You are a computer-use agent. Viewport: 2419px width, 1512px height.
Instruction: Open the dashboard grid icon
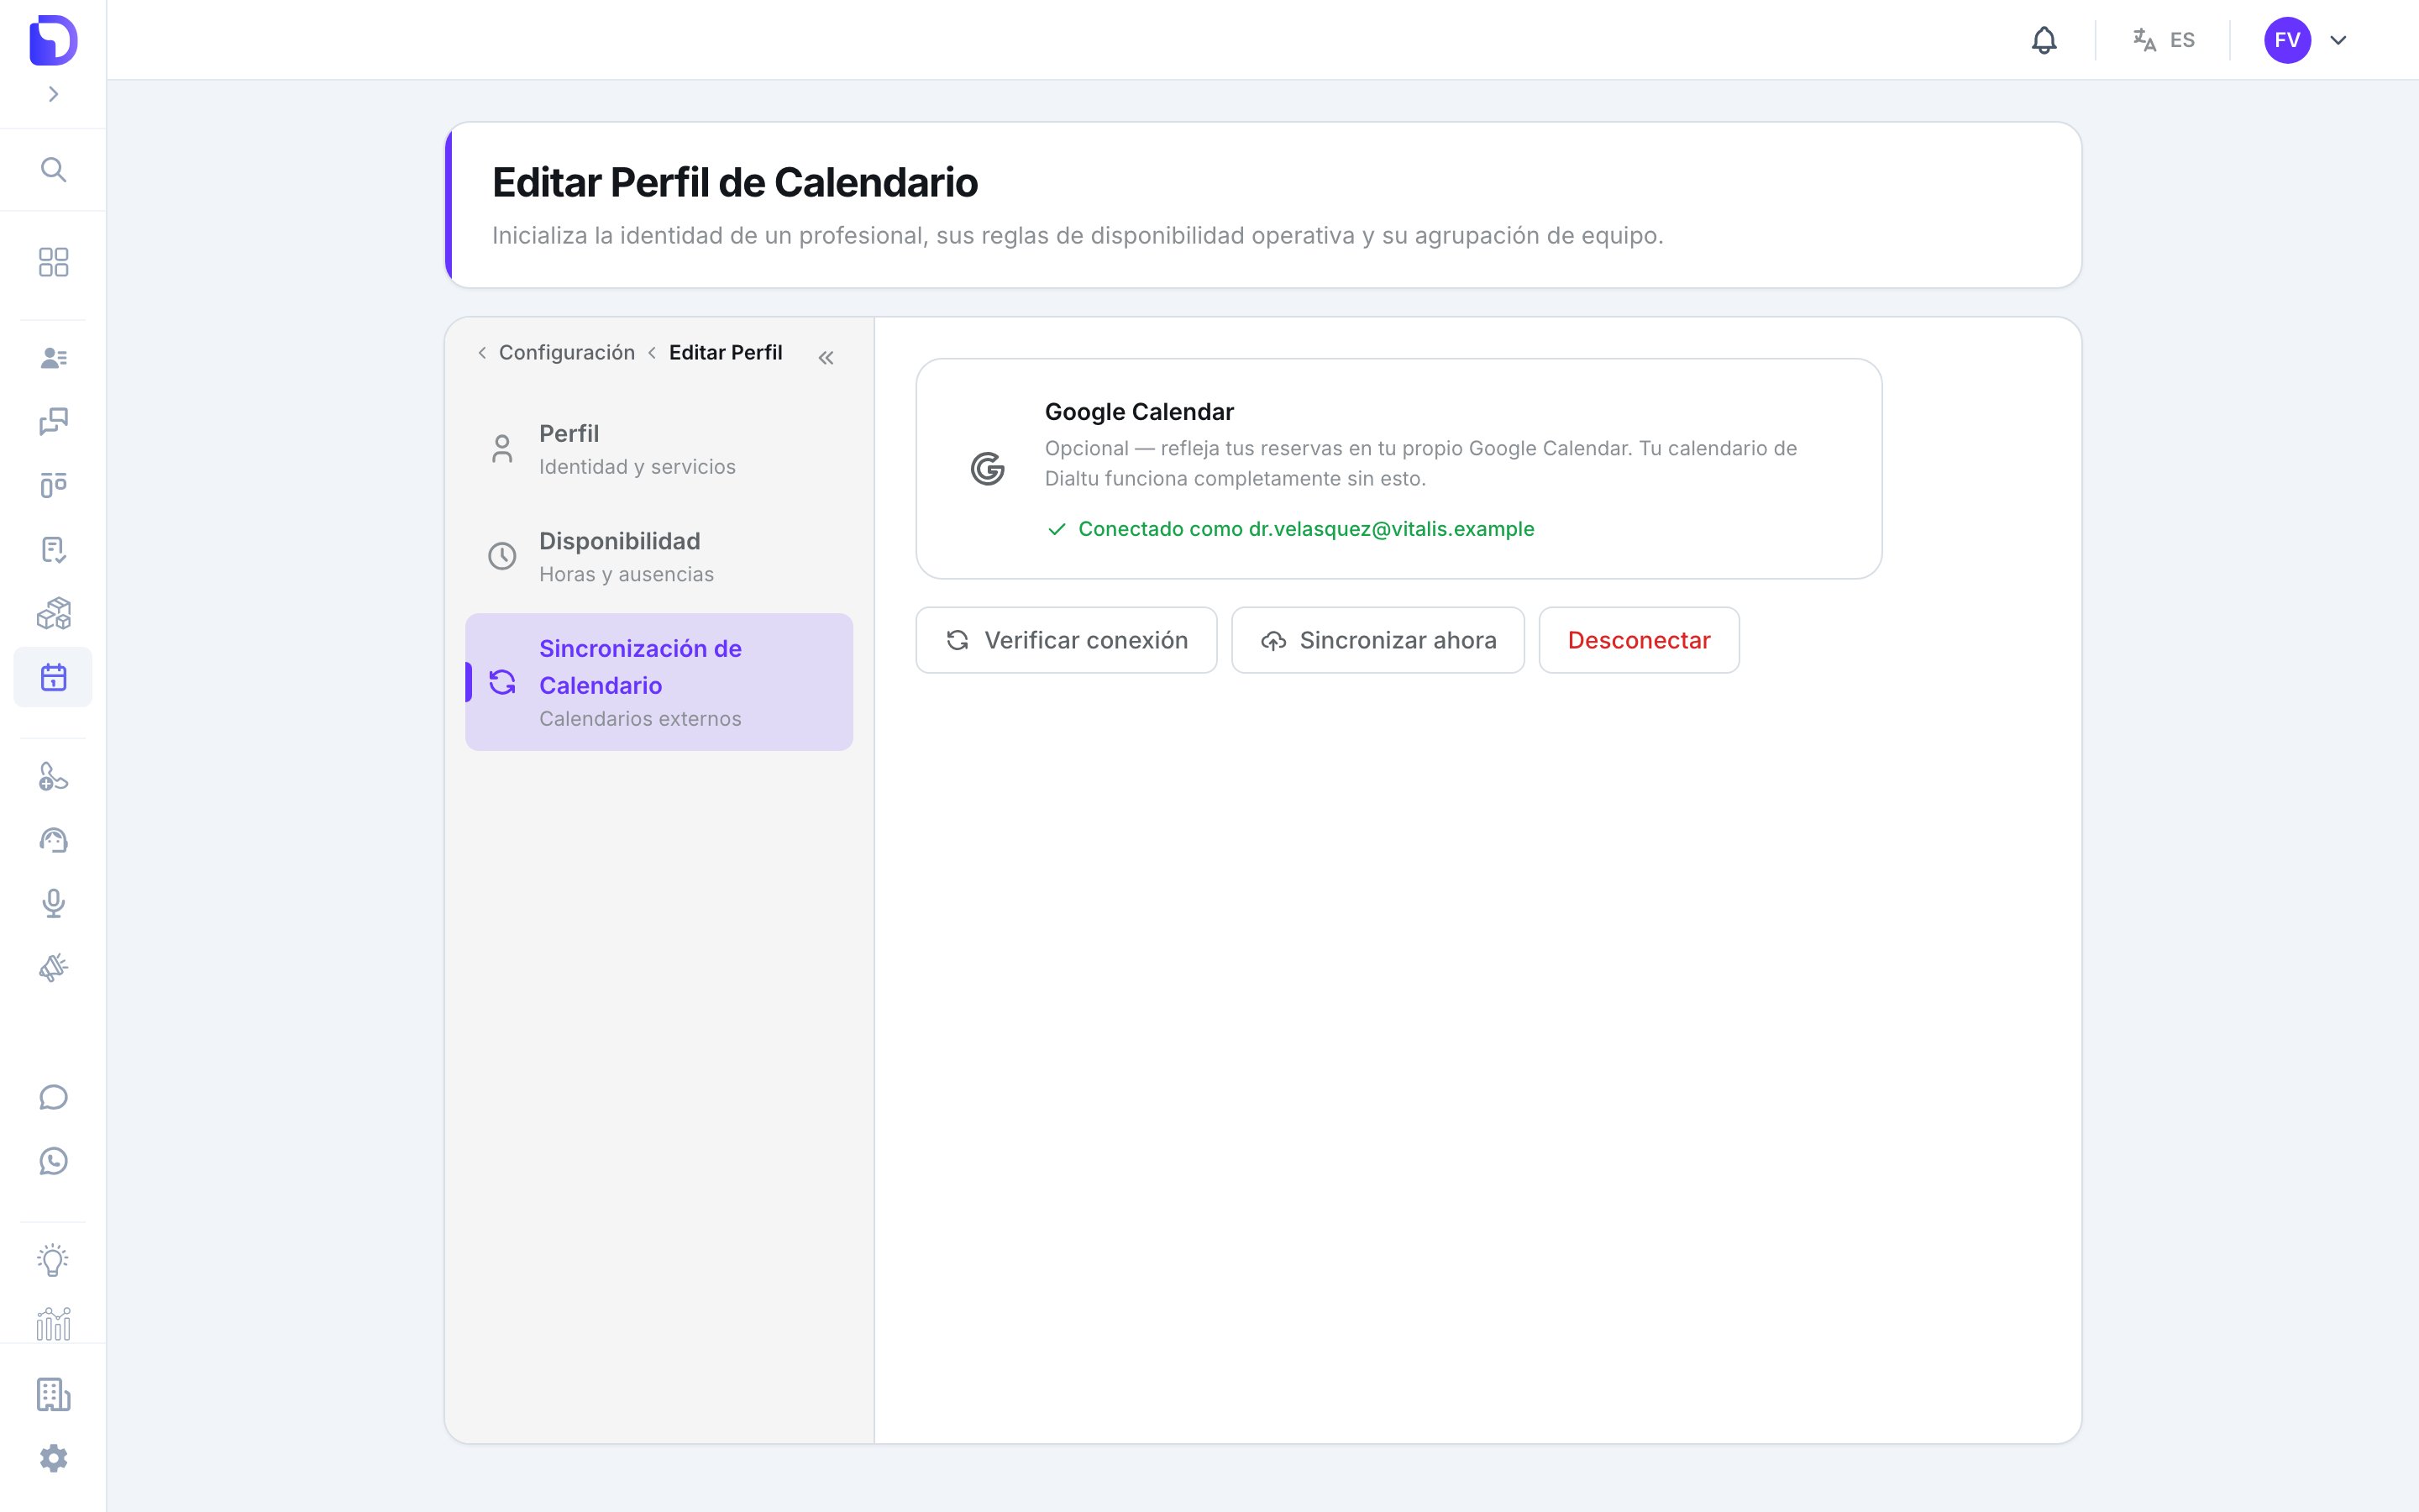(x=53, y=262)
